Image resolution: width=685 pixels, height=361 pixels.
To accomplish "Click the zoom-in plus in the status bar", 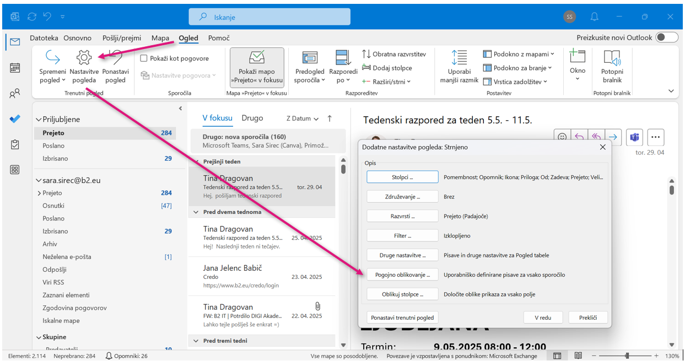I will click(656, 356).
